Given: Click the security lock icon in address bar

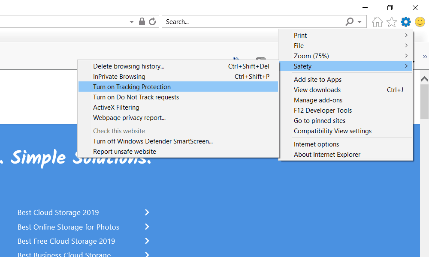Looking at the screenshot, I should point(142,21).
